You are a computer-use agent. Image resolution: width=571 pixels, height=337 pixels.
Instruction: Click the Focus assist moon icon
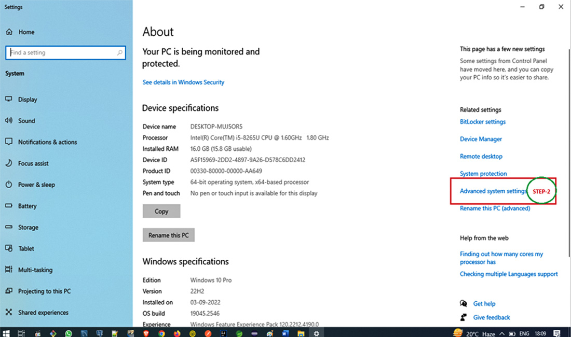(x=9, y=163)
